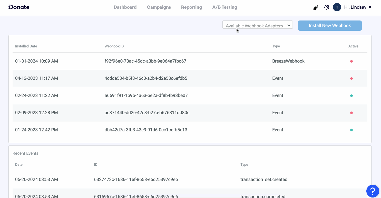The image size is (381, 198).
Task: Select the transaction_set.created event row
Action: [x=180, y=179]
